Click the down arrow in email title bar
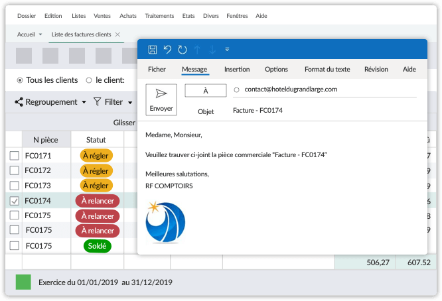This screenshot has width=442, height=301. (212, 50)
